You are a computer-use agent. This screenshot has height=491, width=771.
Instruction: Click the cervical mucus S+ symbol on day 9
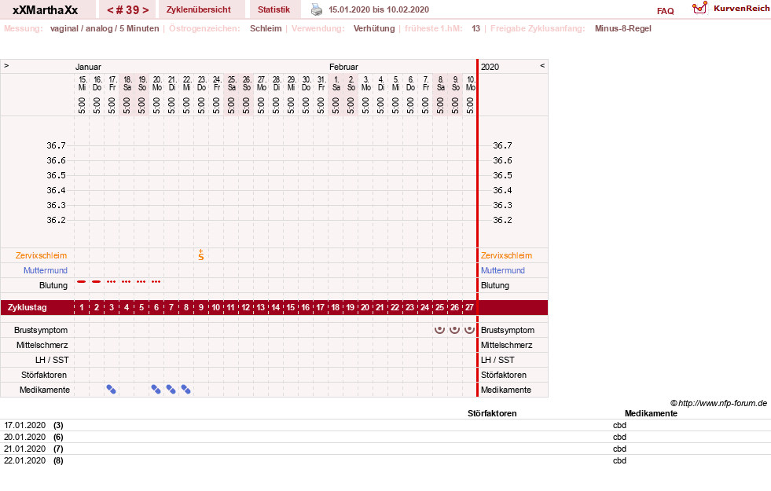tap(201, 255)
